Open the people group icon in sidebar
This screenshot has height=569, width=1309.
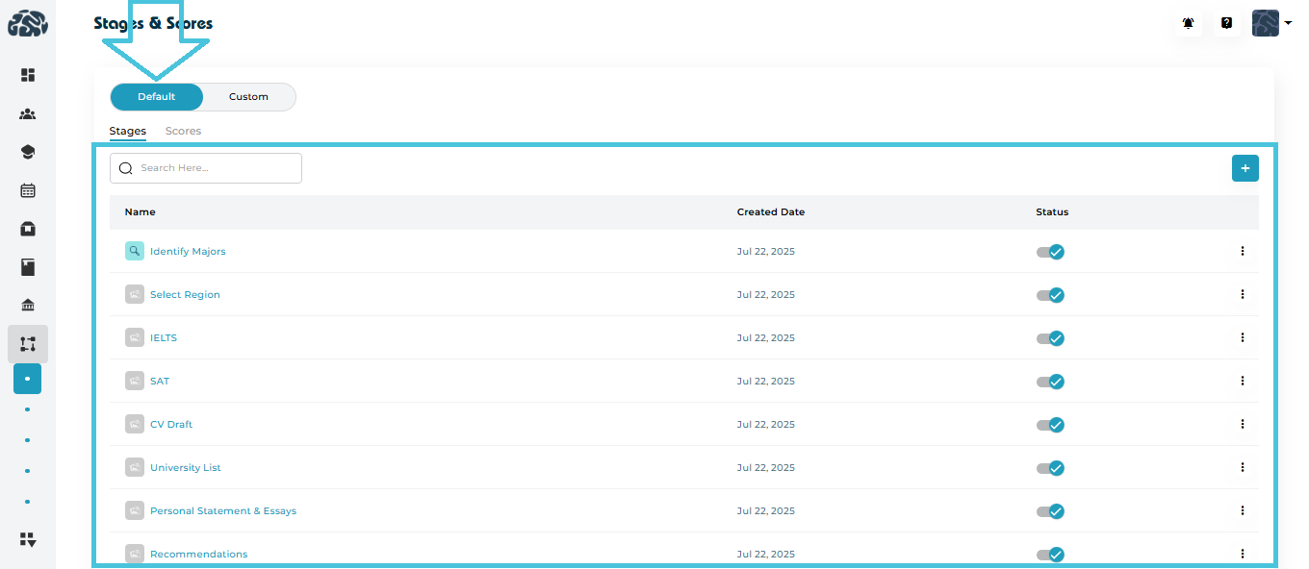click(28, 113)
